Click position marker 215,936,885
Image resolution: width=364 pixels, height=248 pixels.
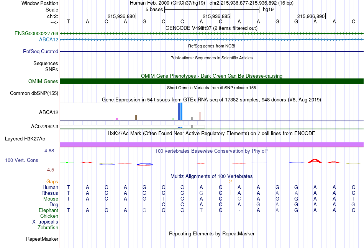[216, 16]
